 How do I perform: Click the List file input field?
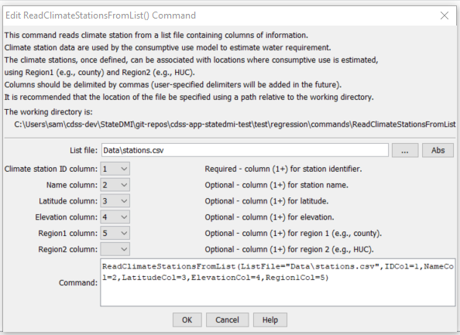click(x=245, y=150)
